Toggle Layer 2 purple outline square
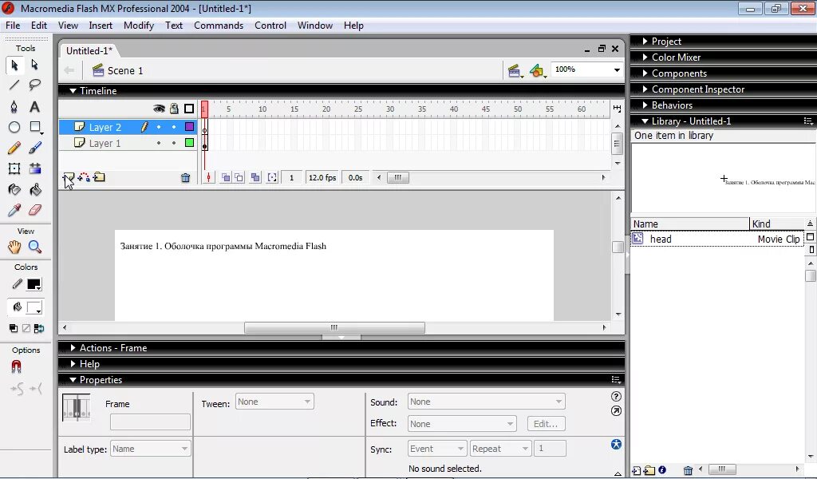The width and height of the screenshot is (817, 479). point(189,127)
